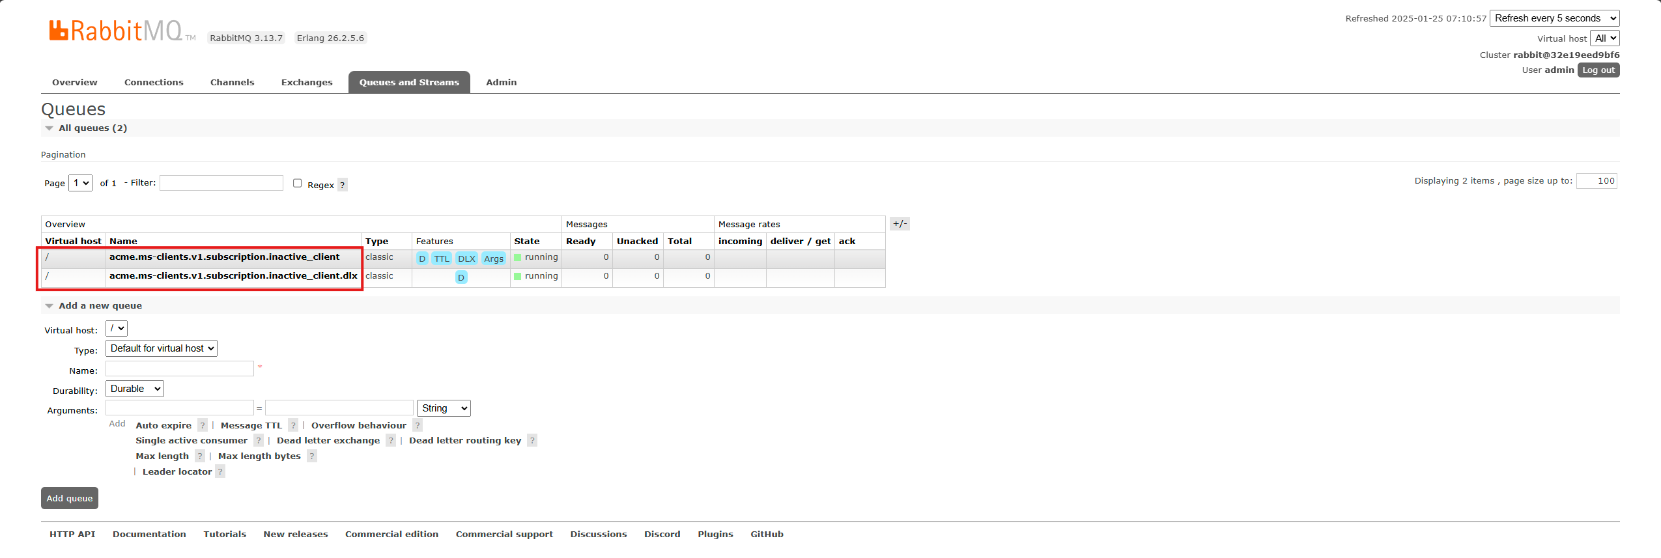This screenshot has width=1661, height=558.
Task: Click the Add queue button
Action: (70, 498)
